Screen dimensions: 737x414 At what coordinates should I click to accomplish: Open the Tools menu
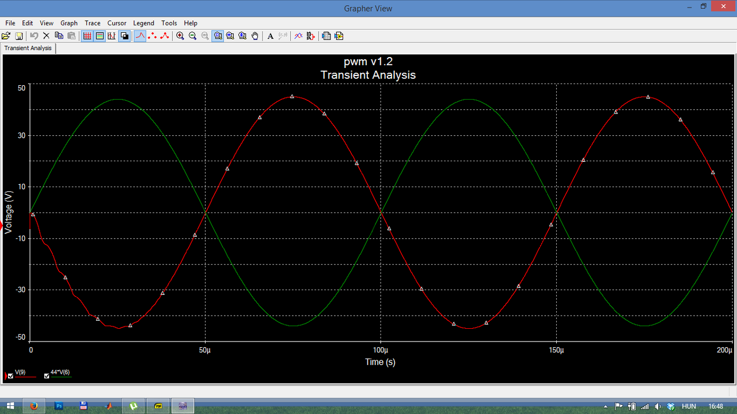pyautogui.click(x=169, y=23)
